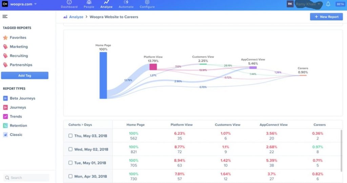The image size is (347, 183).
Task: Open Favorites tagged reports
Action: click(18, 37)
